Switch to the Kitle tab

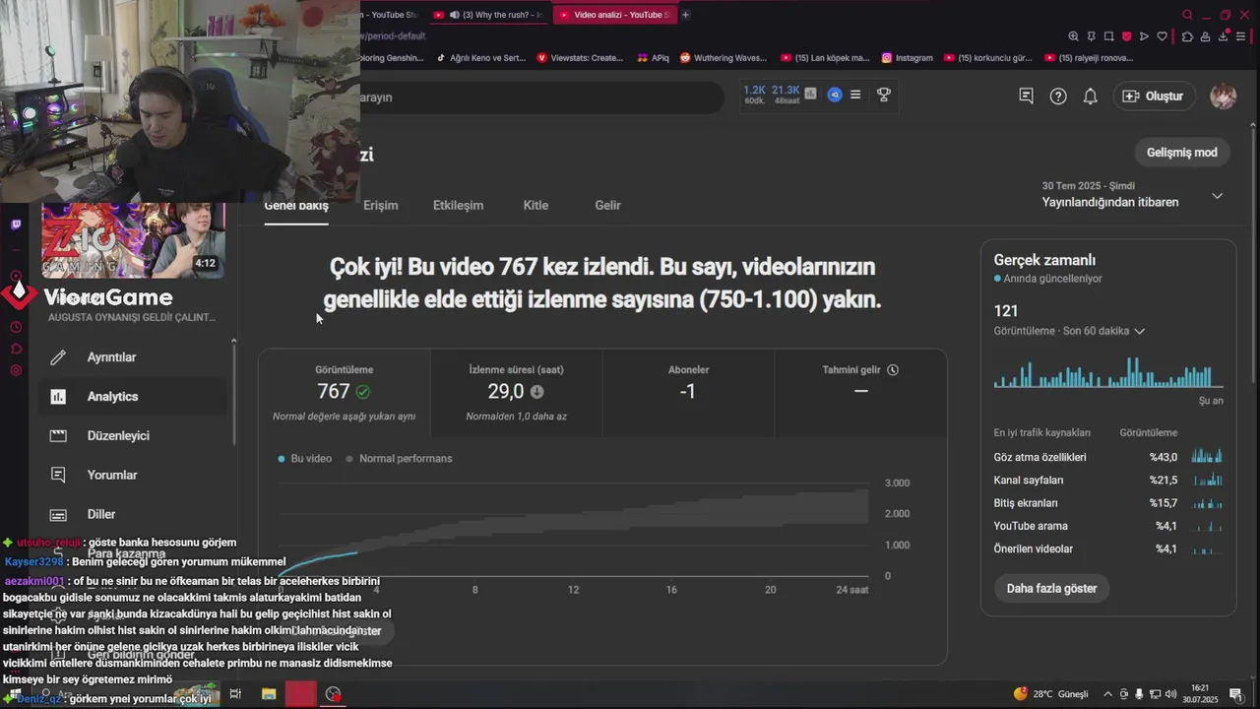tap(535, 205)
